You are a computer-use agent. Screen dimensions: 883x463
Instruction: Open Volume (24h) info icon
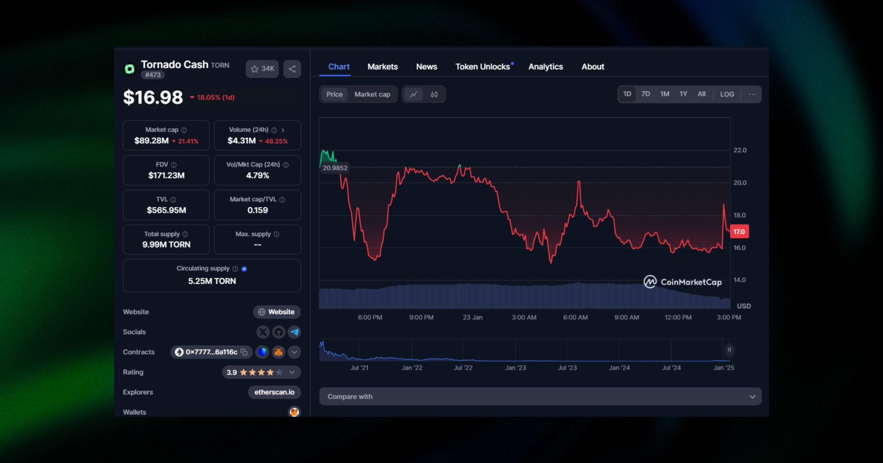[x=274, y=130]
